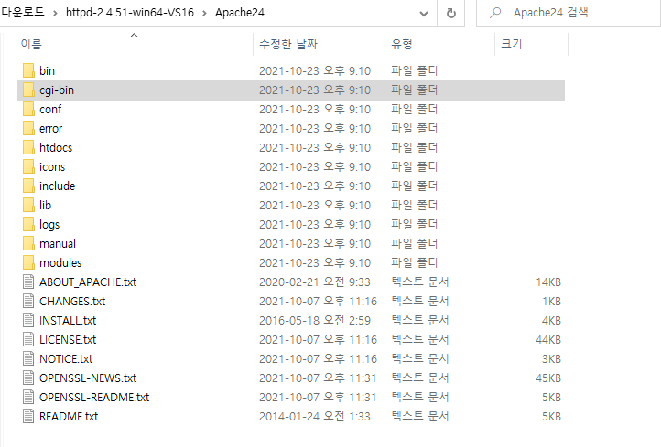Click README.txt date 2014-01-24 오전 1:33
Image resolution: width=661 pixels, height=447 pixels.
tap(315, 416)
